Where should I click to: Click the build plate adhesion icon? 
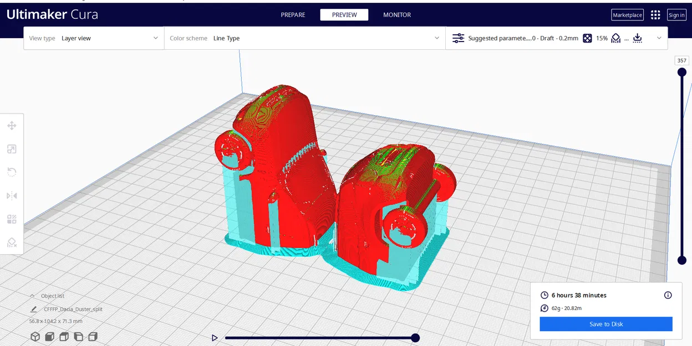tap(637, 38)
